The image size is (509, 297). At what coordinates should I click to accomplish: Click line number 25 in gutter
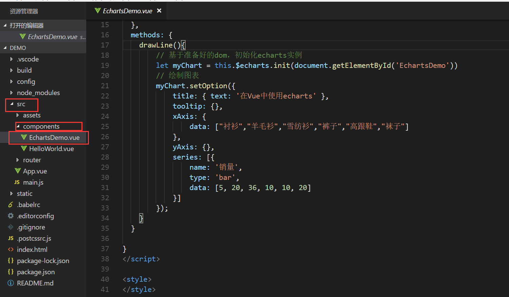(x=105, y=126)
